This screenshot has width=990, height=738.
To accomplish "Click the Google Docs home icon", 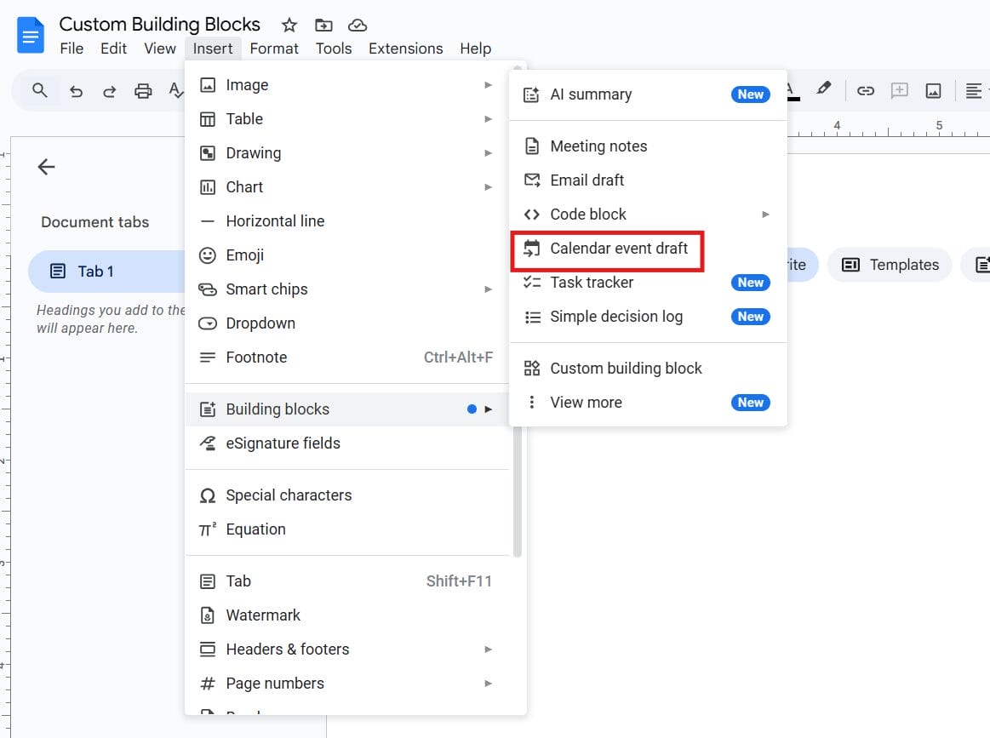I will pos(30,36).
